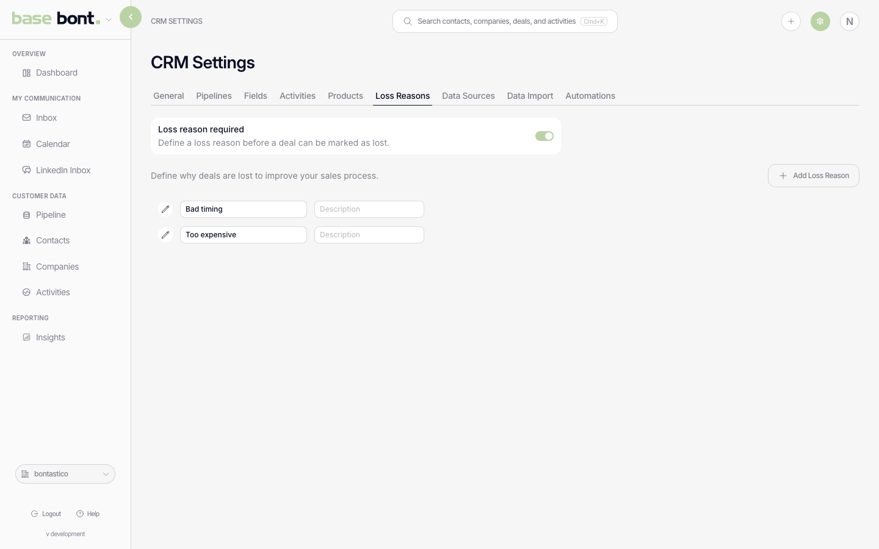Click Description field for Too expensive
This screenshot has height=549, width=879.
point(369,235)
